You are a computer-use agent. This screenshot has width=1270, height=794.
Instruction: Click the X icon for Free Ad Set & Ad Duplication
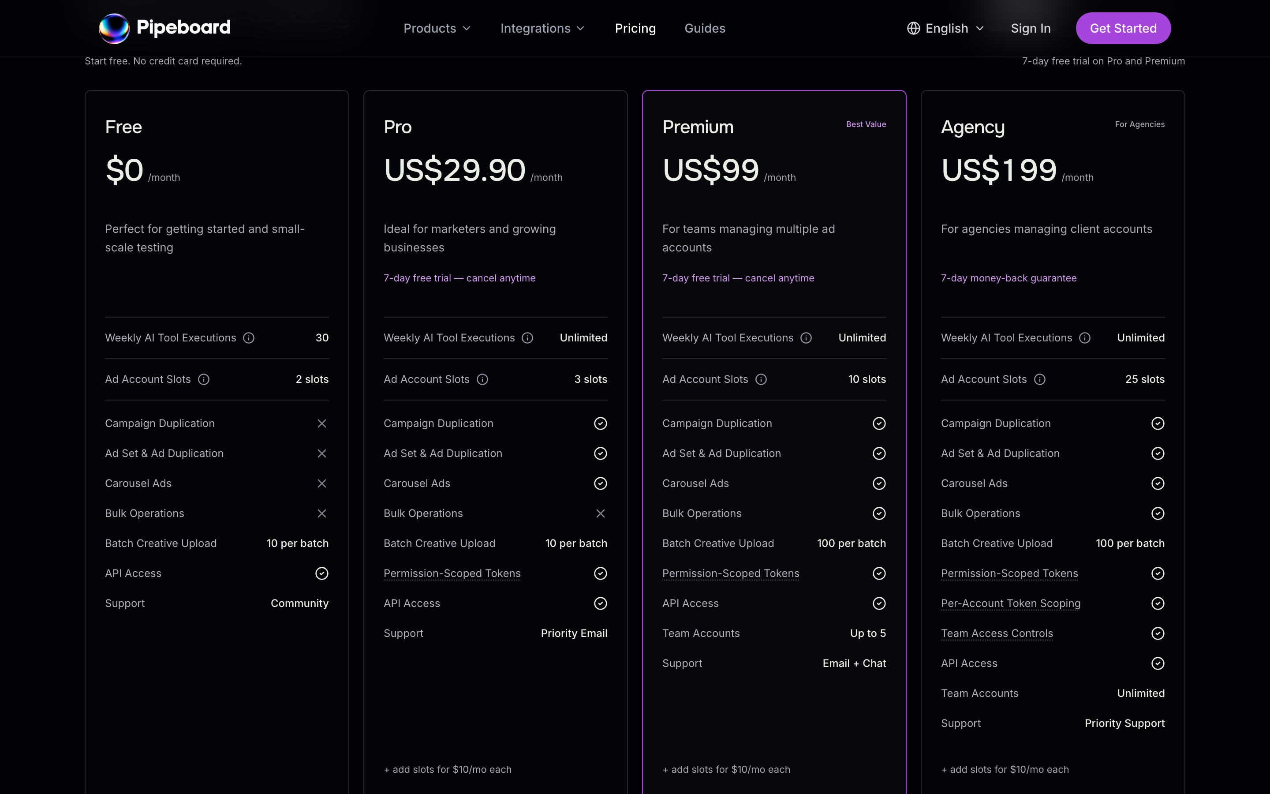(322, 453)
